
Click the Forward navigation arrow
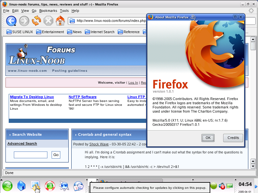point(24,21)
